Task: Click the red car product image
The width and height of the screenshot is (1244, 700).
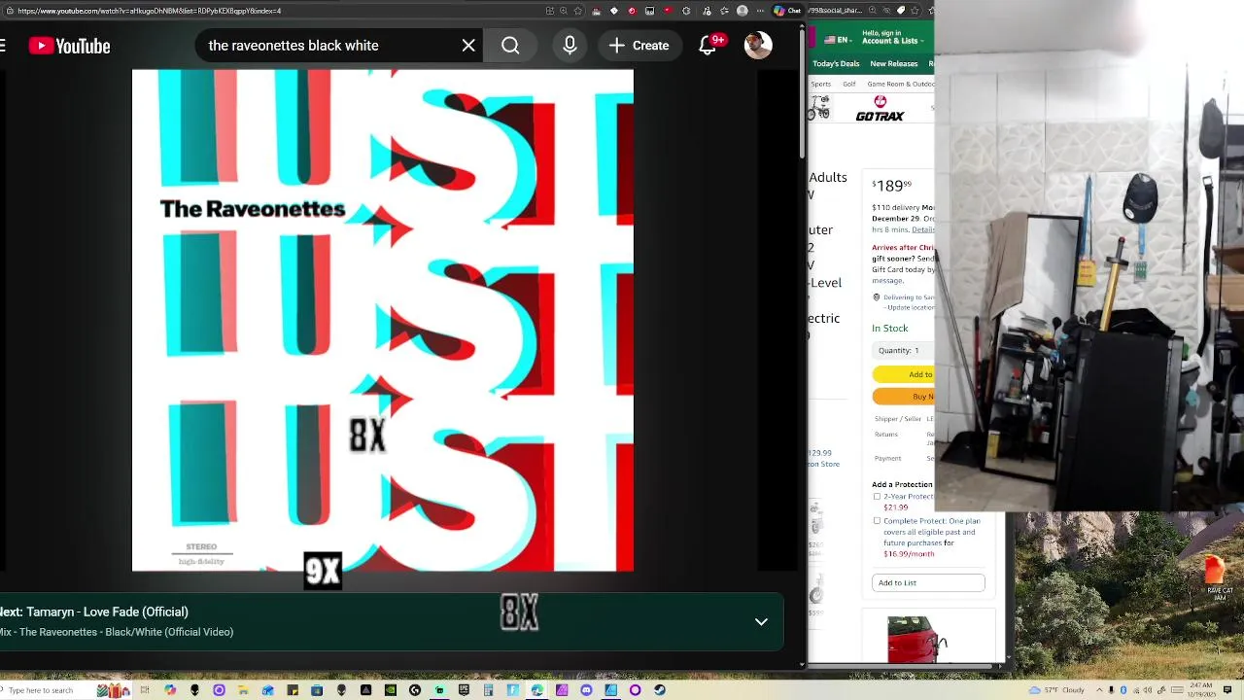Action: click(x=917, y=640)
